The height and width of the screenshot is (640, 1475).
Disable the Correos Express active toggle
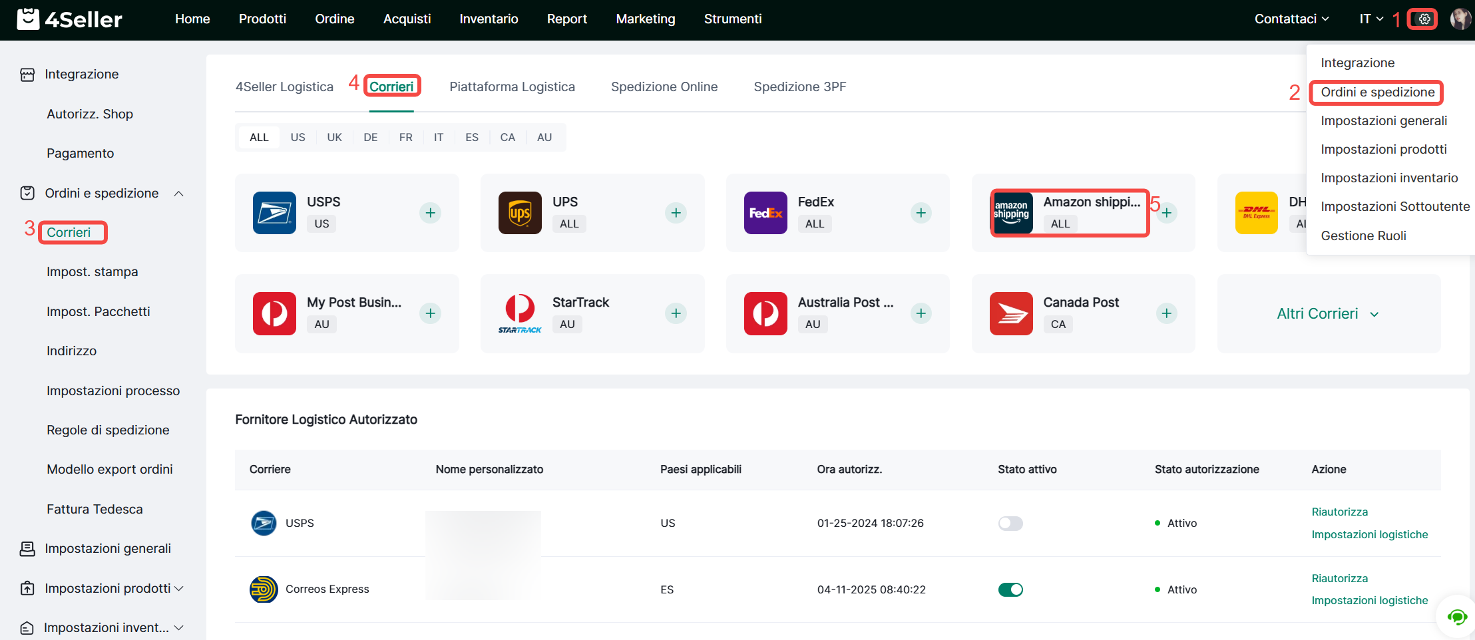click(1010, 589)
